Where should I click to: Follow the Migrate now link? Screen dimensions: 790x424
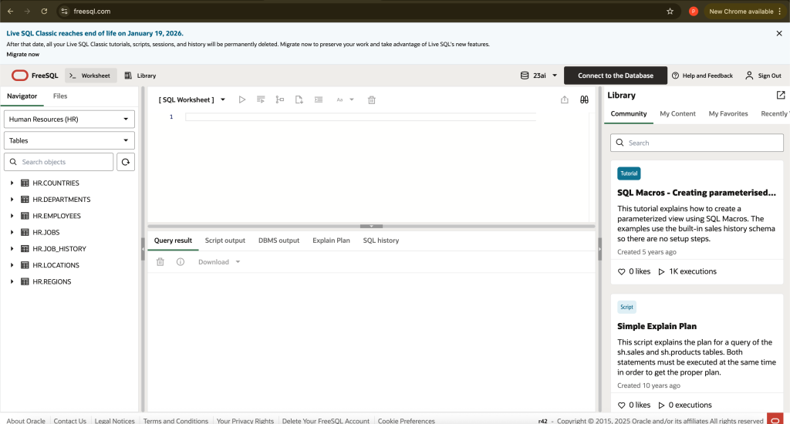click(22, 55)
